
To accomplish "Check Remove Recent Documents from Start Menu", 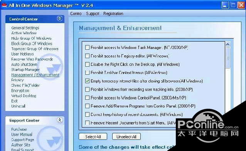I will (x=87, y=122).
